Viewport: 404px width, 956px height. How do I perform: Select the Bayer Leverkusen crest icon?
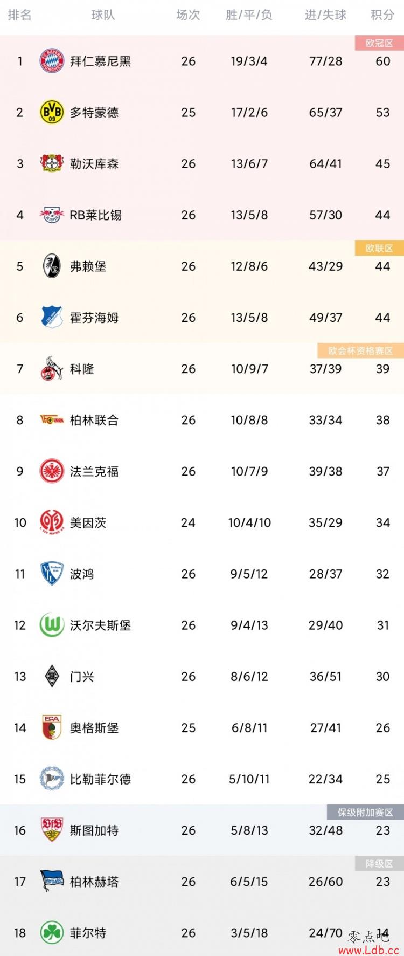point(52,163)
